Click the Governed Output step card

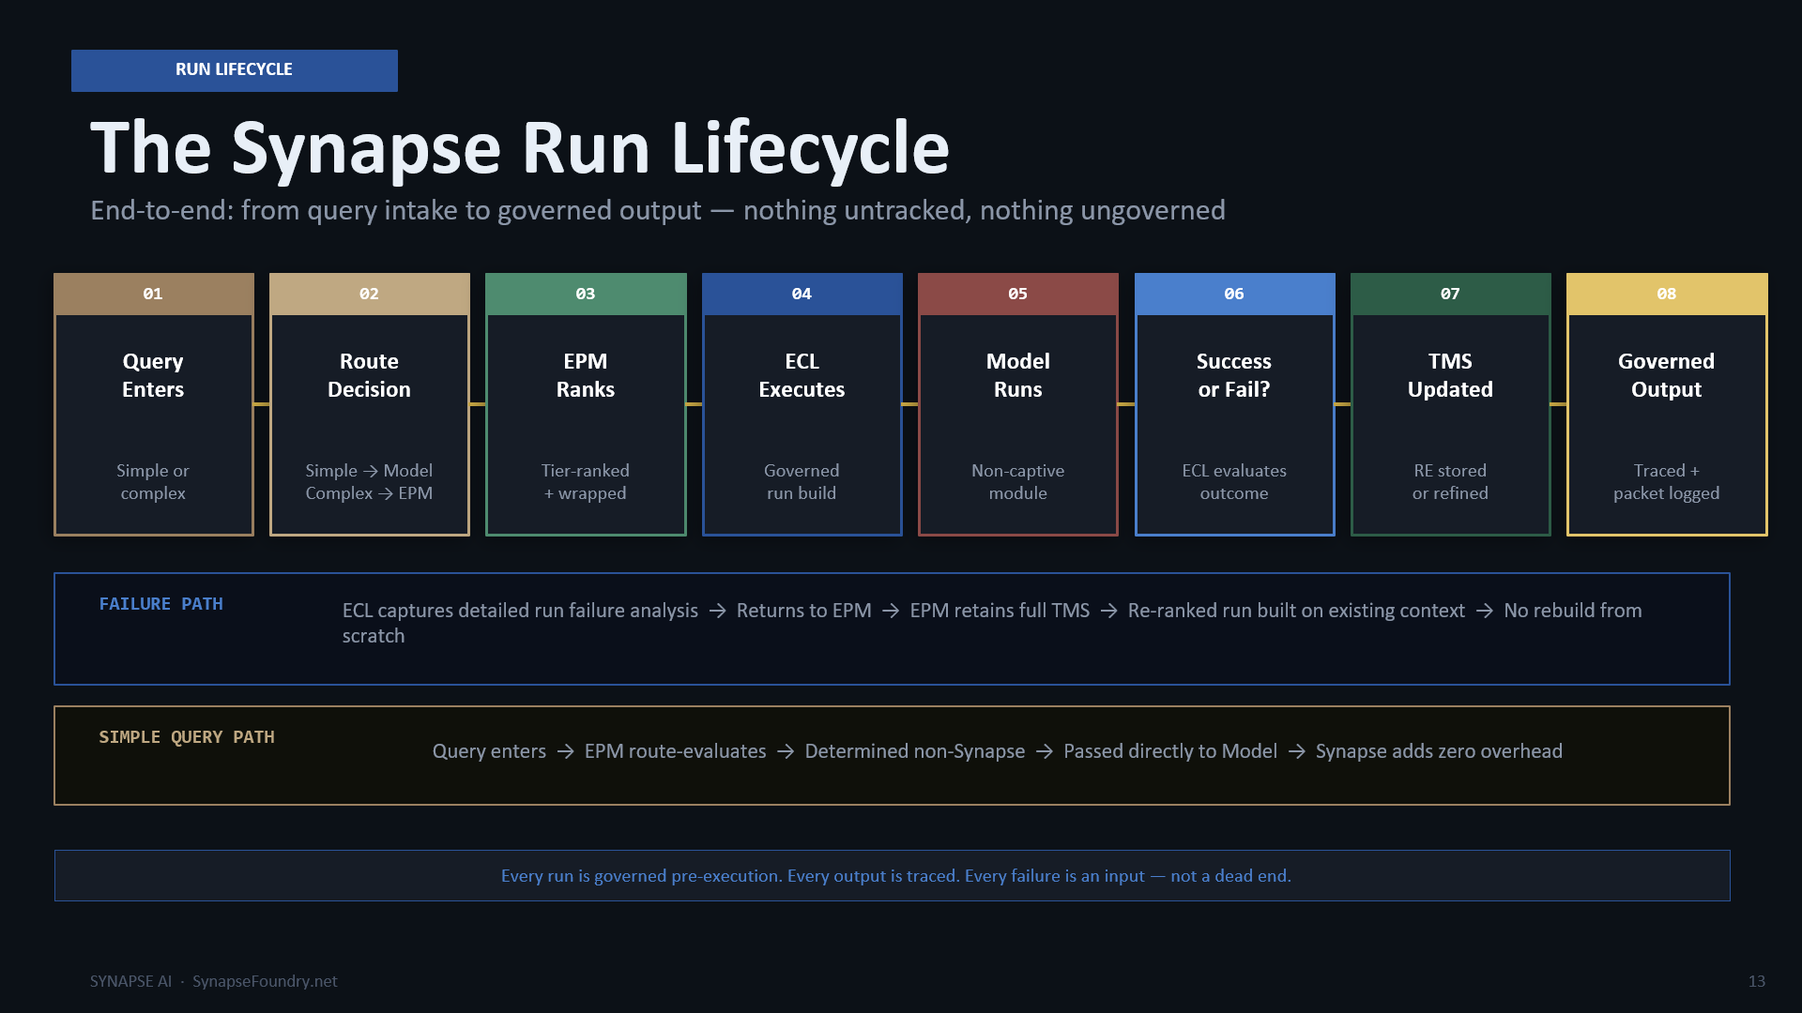point(1667,404)
